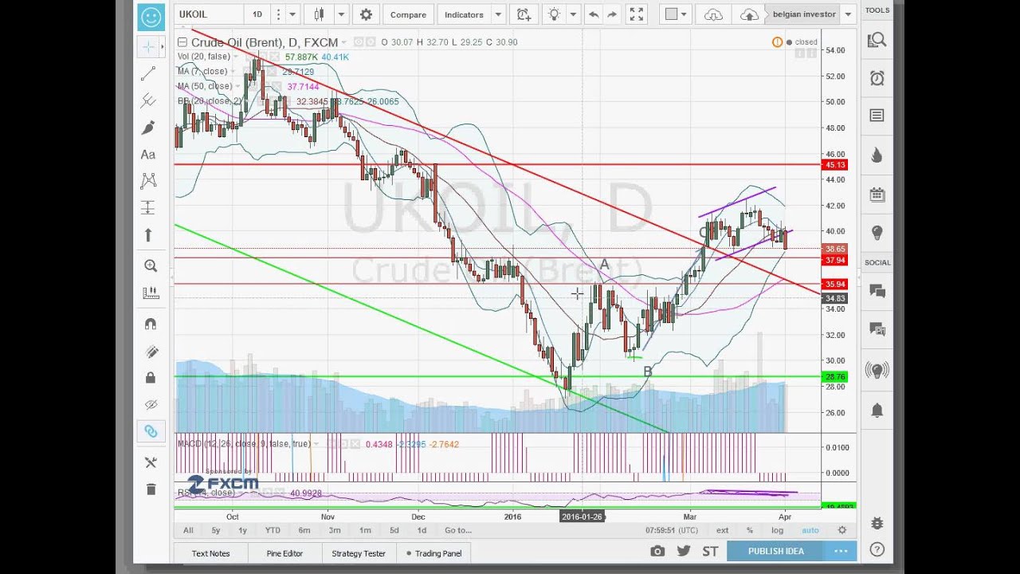The height and width of the screenshot is (574, 1020).
Task: Share chart via Twitter bird icon
Action: (684, 551)
